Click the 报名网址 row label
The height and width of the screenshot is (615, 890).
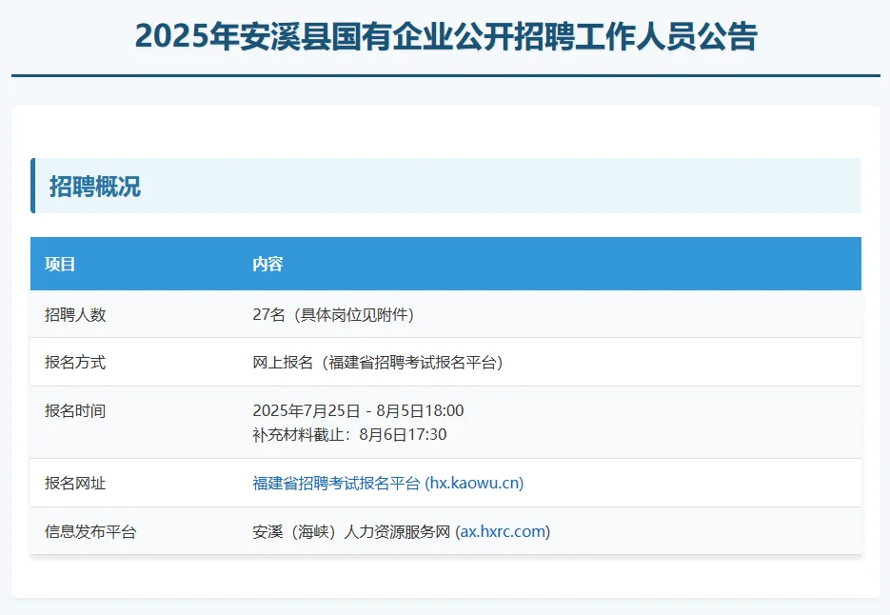tap(75, 484)
